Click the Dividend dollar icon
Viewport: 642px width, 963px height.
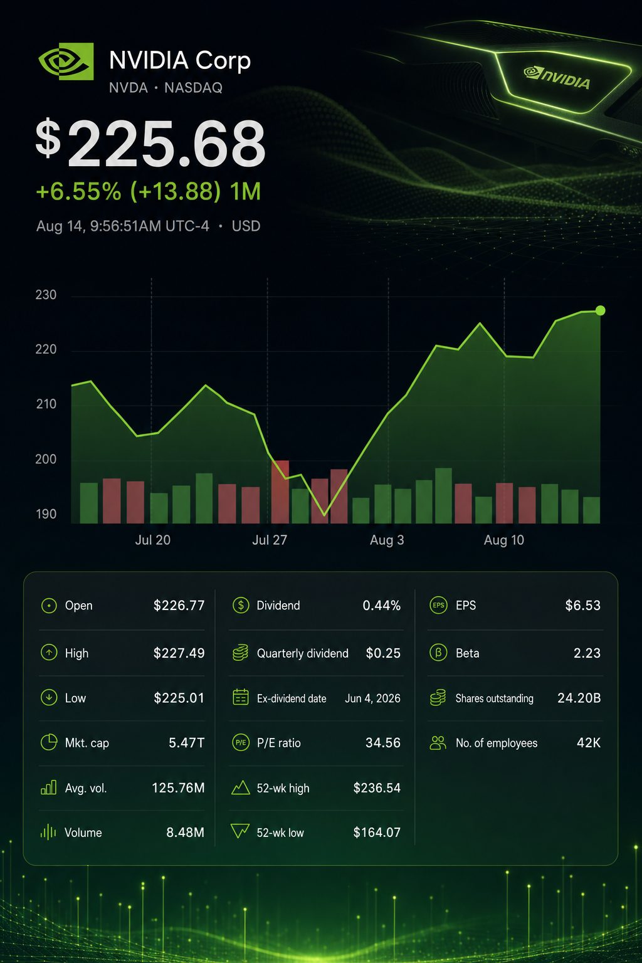tap(241, 605)
